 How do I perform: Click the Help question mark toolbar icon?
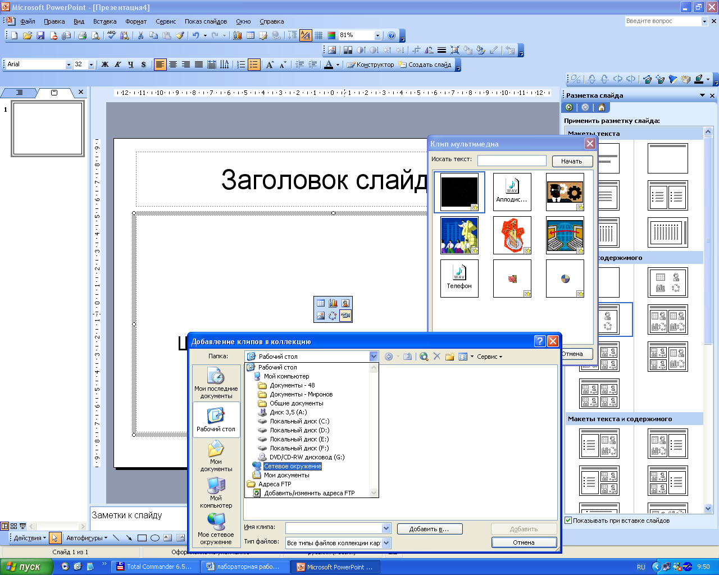[392, 35]
